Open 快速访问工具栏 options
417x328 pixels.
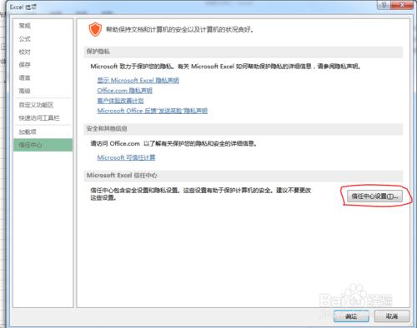[39, 118]
